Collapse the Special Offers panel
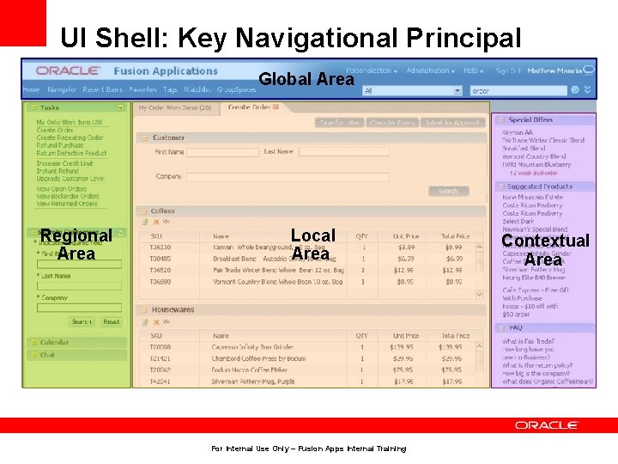 point(501,119)
